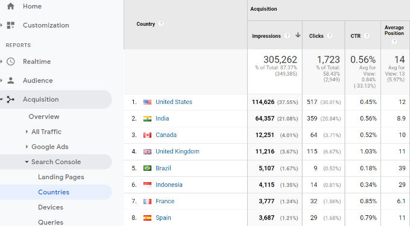
Task: Open the Landing Pages report
Action: pyautogui.click(x=61, y=177)
